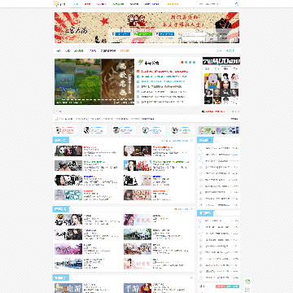
Task: Click the collapse icon on the first forum section header
Action: pos(191,141)
